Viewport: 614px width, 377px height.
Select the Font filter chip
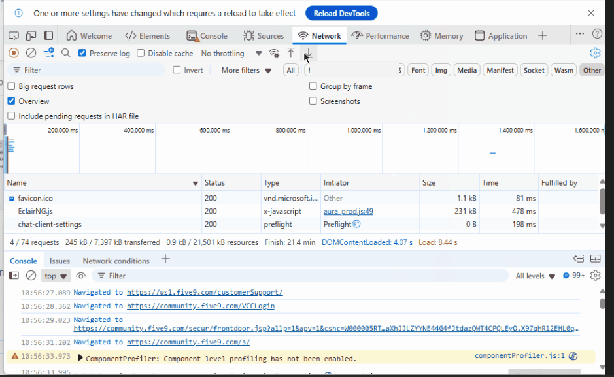[x=418, y=70]
